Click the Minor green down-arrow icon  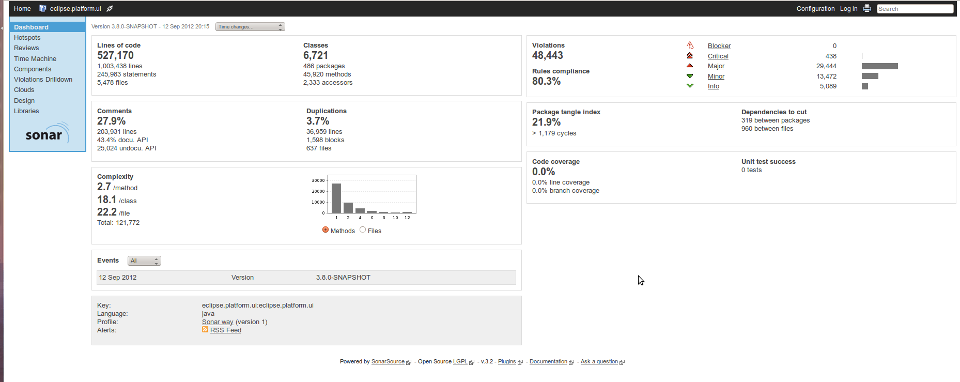pyautogui.click(x=690, y=76)
